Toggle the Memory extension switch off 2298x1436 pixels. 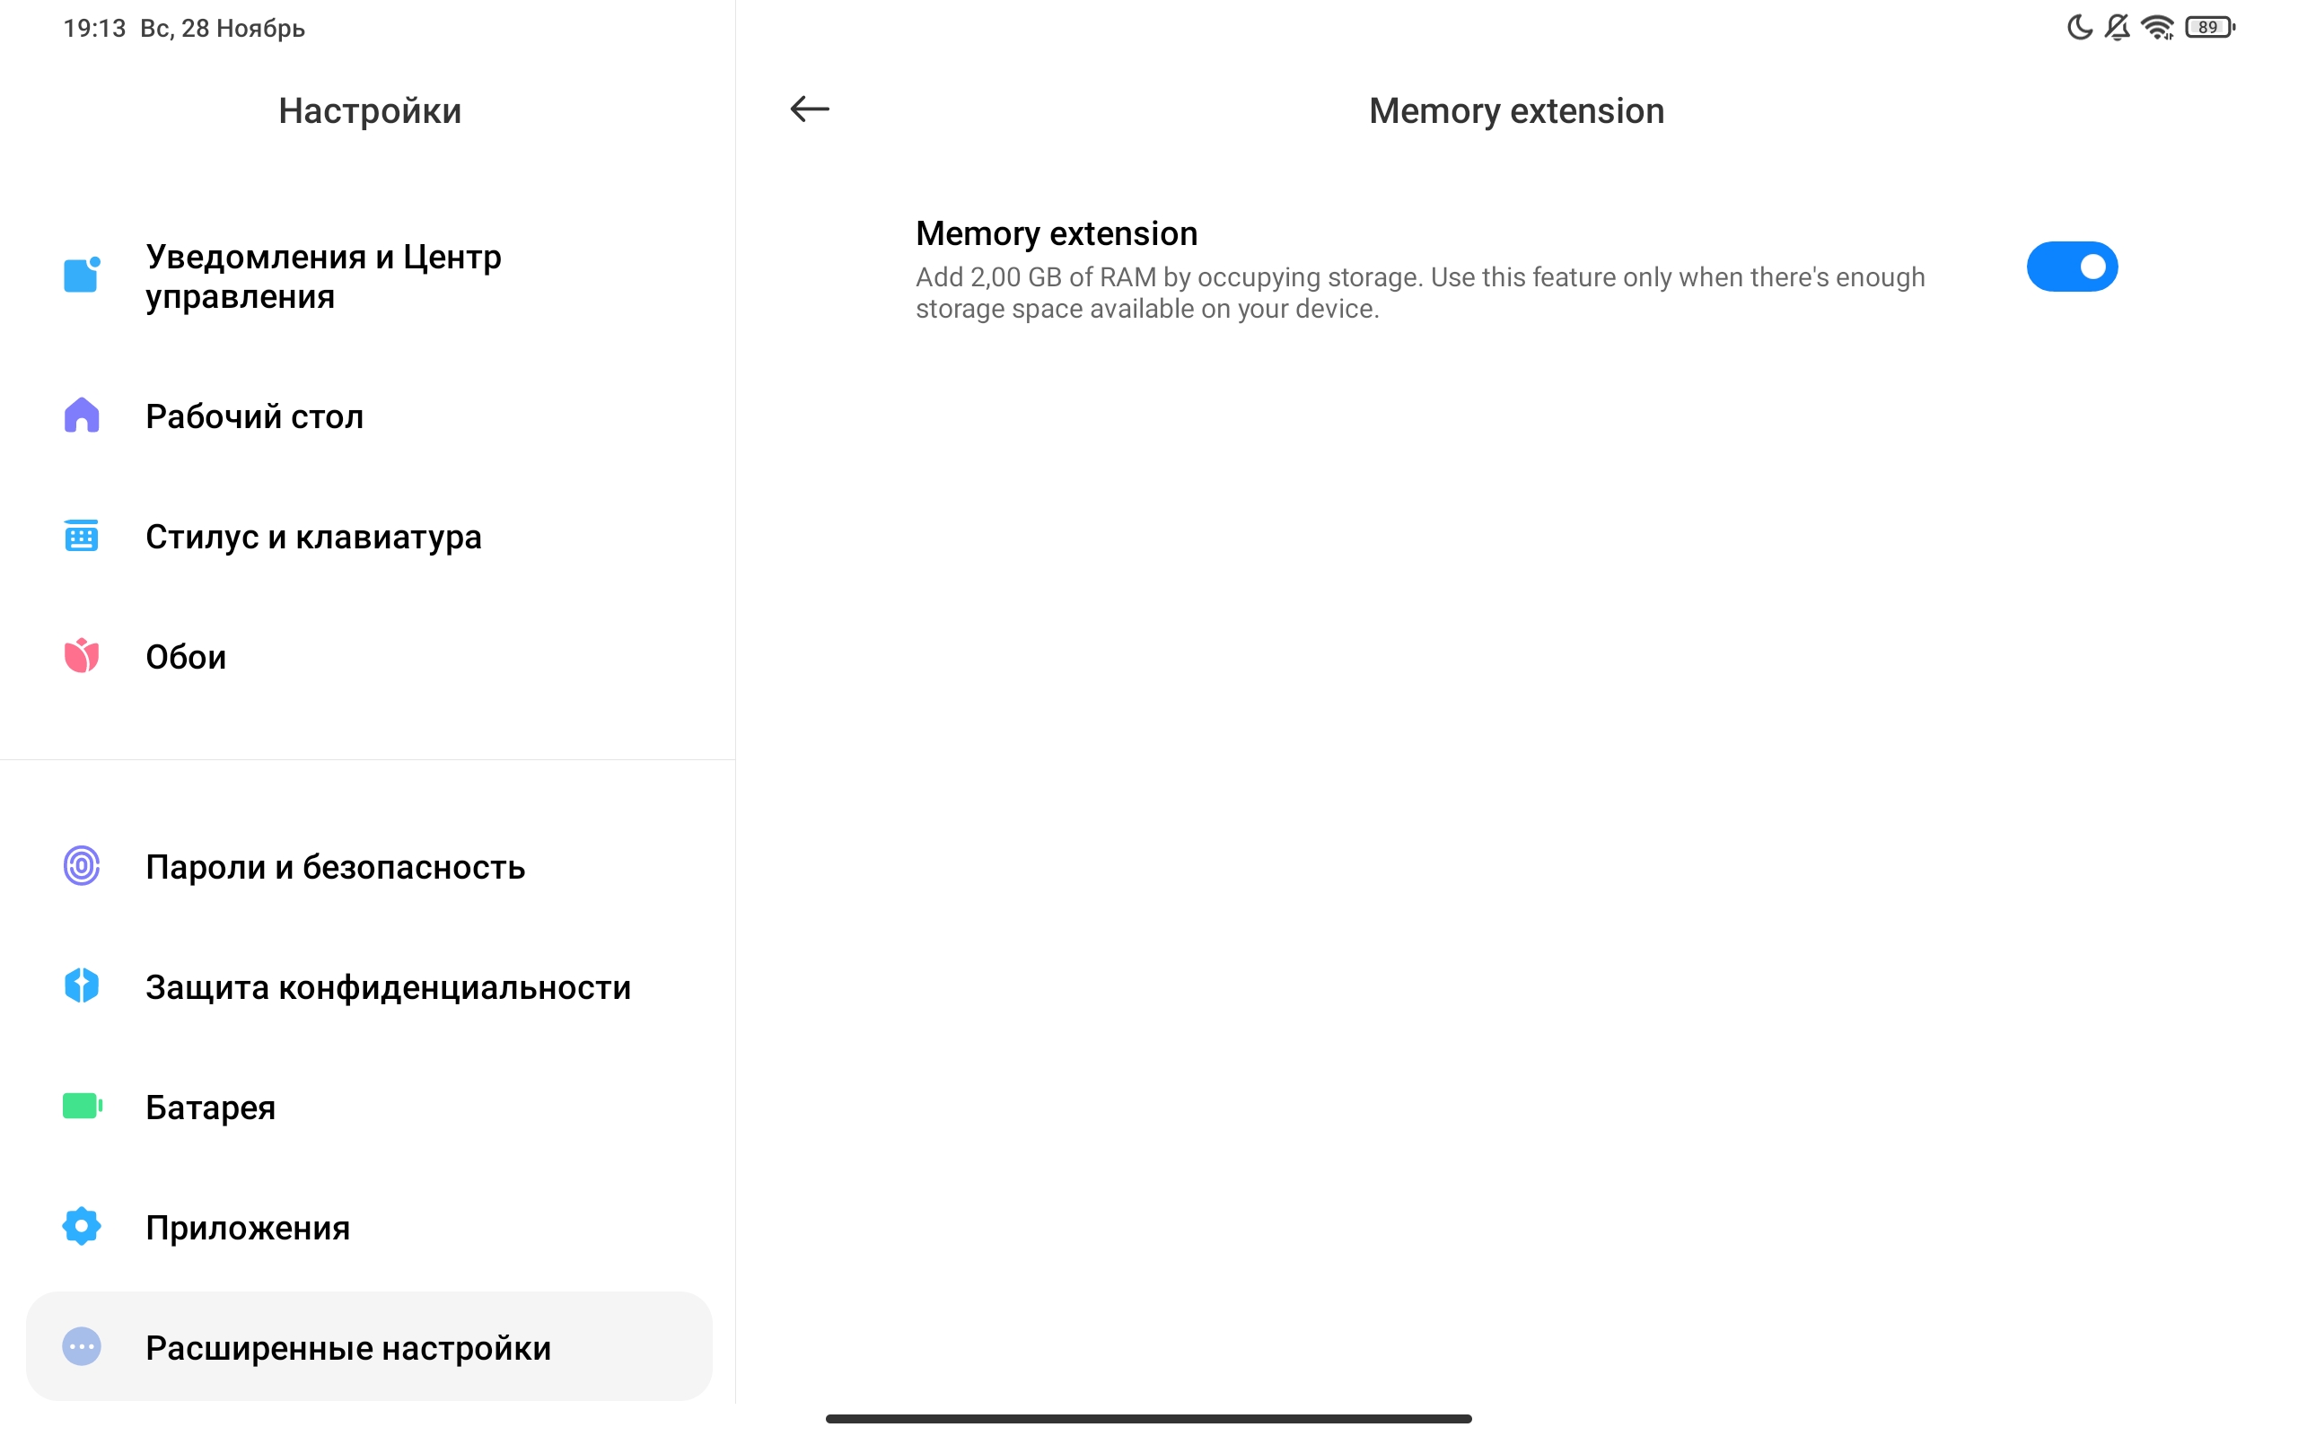2071,267
